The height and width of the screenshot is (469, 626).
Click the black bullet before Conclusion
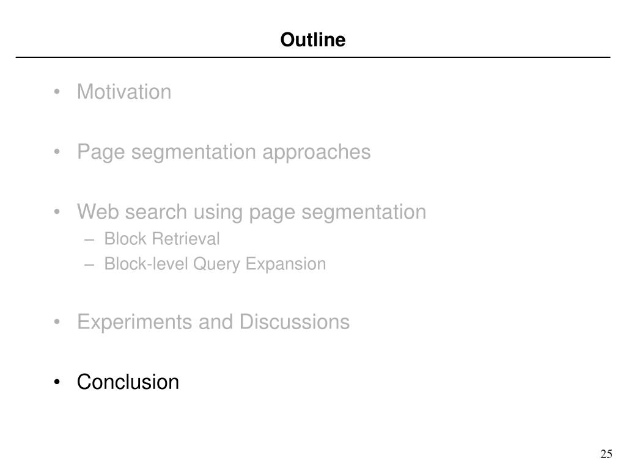(57, 382)
